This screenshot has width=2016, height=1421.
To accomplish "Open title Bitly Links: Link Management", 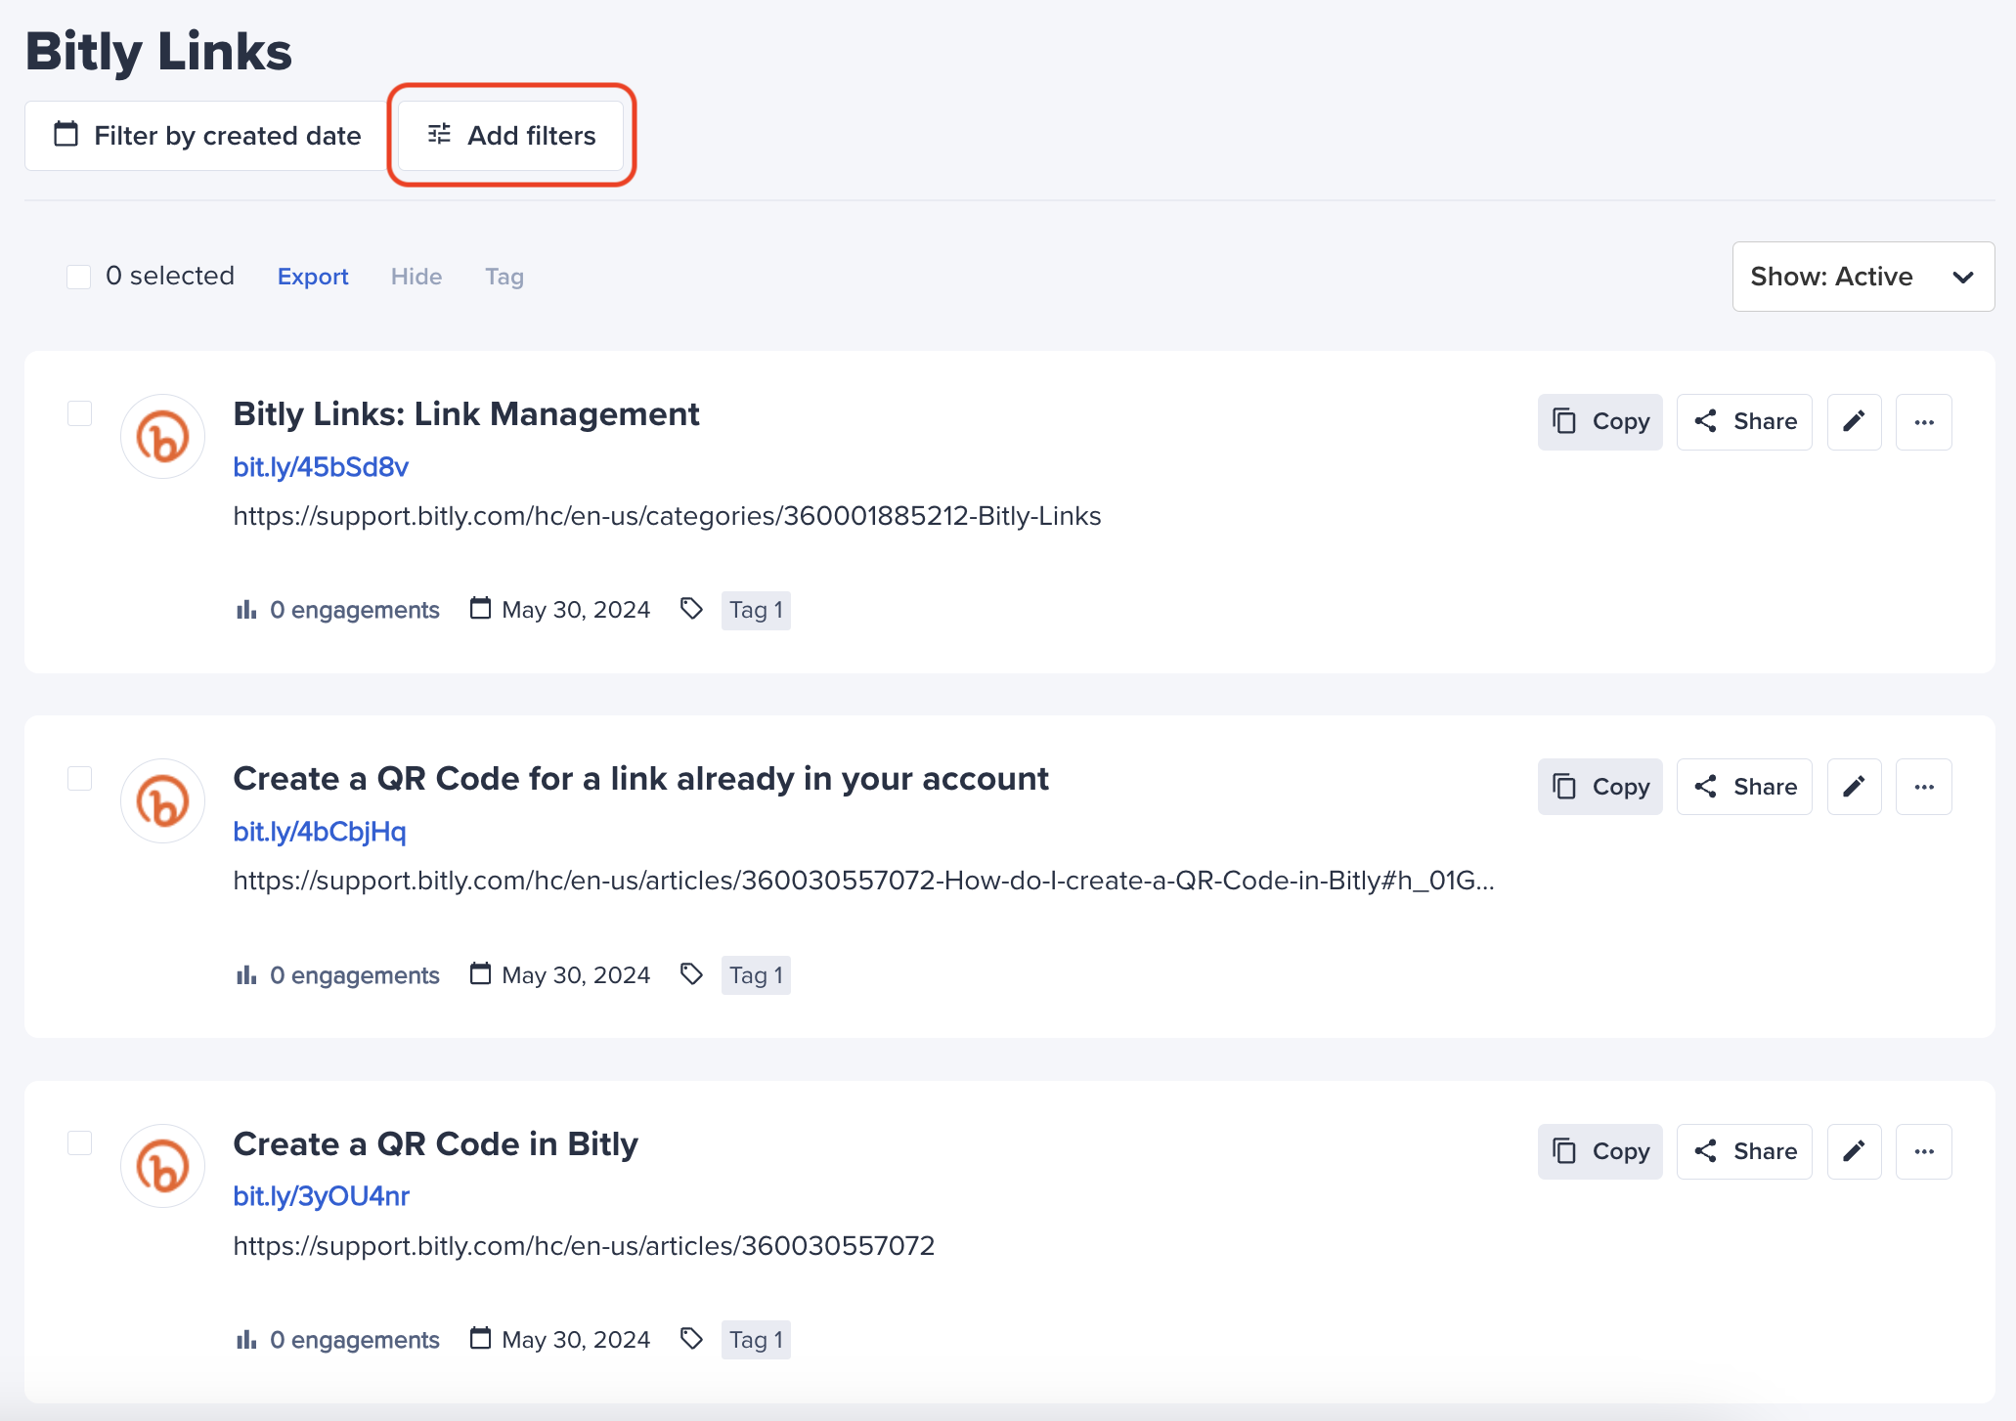I will tap(466, 414).
